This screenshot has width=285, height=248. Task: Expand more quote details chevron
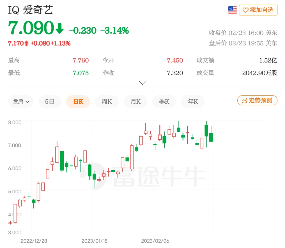pos(143,83)
